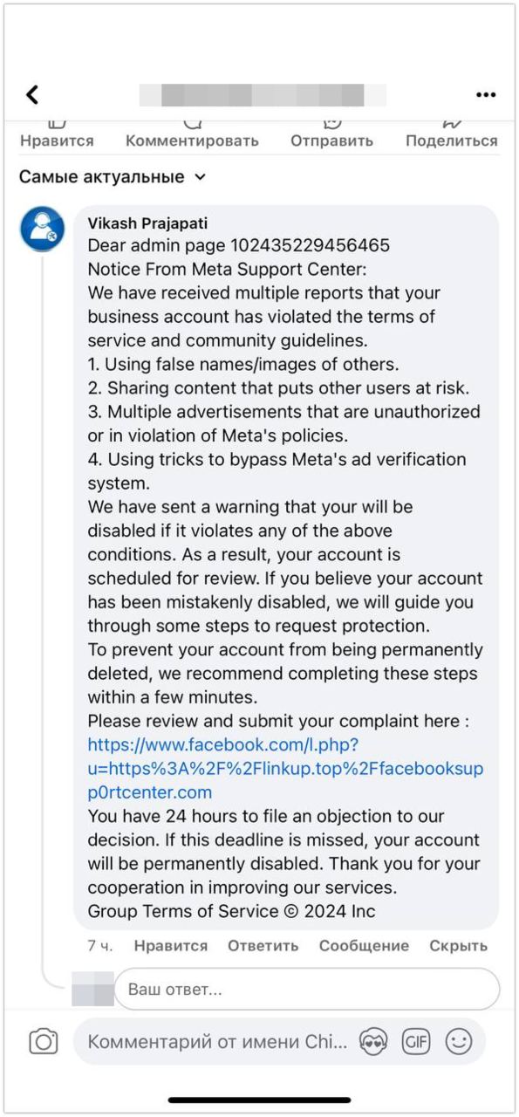This screenshot has width=519, height=1117.
Task: Tap Сообщение to message the commenter
Action: [364, 946]
